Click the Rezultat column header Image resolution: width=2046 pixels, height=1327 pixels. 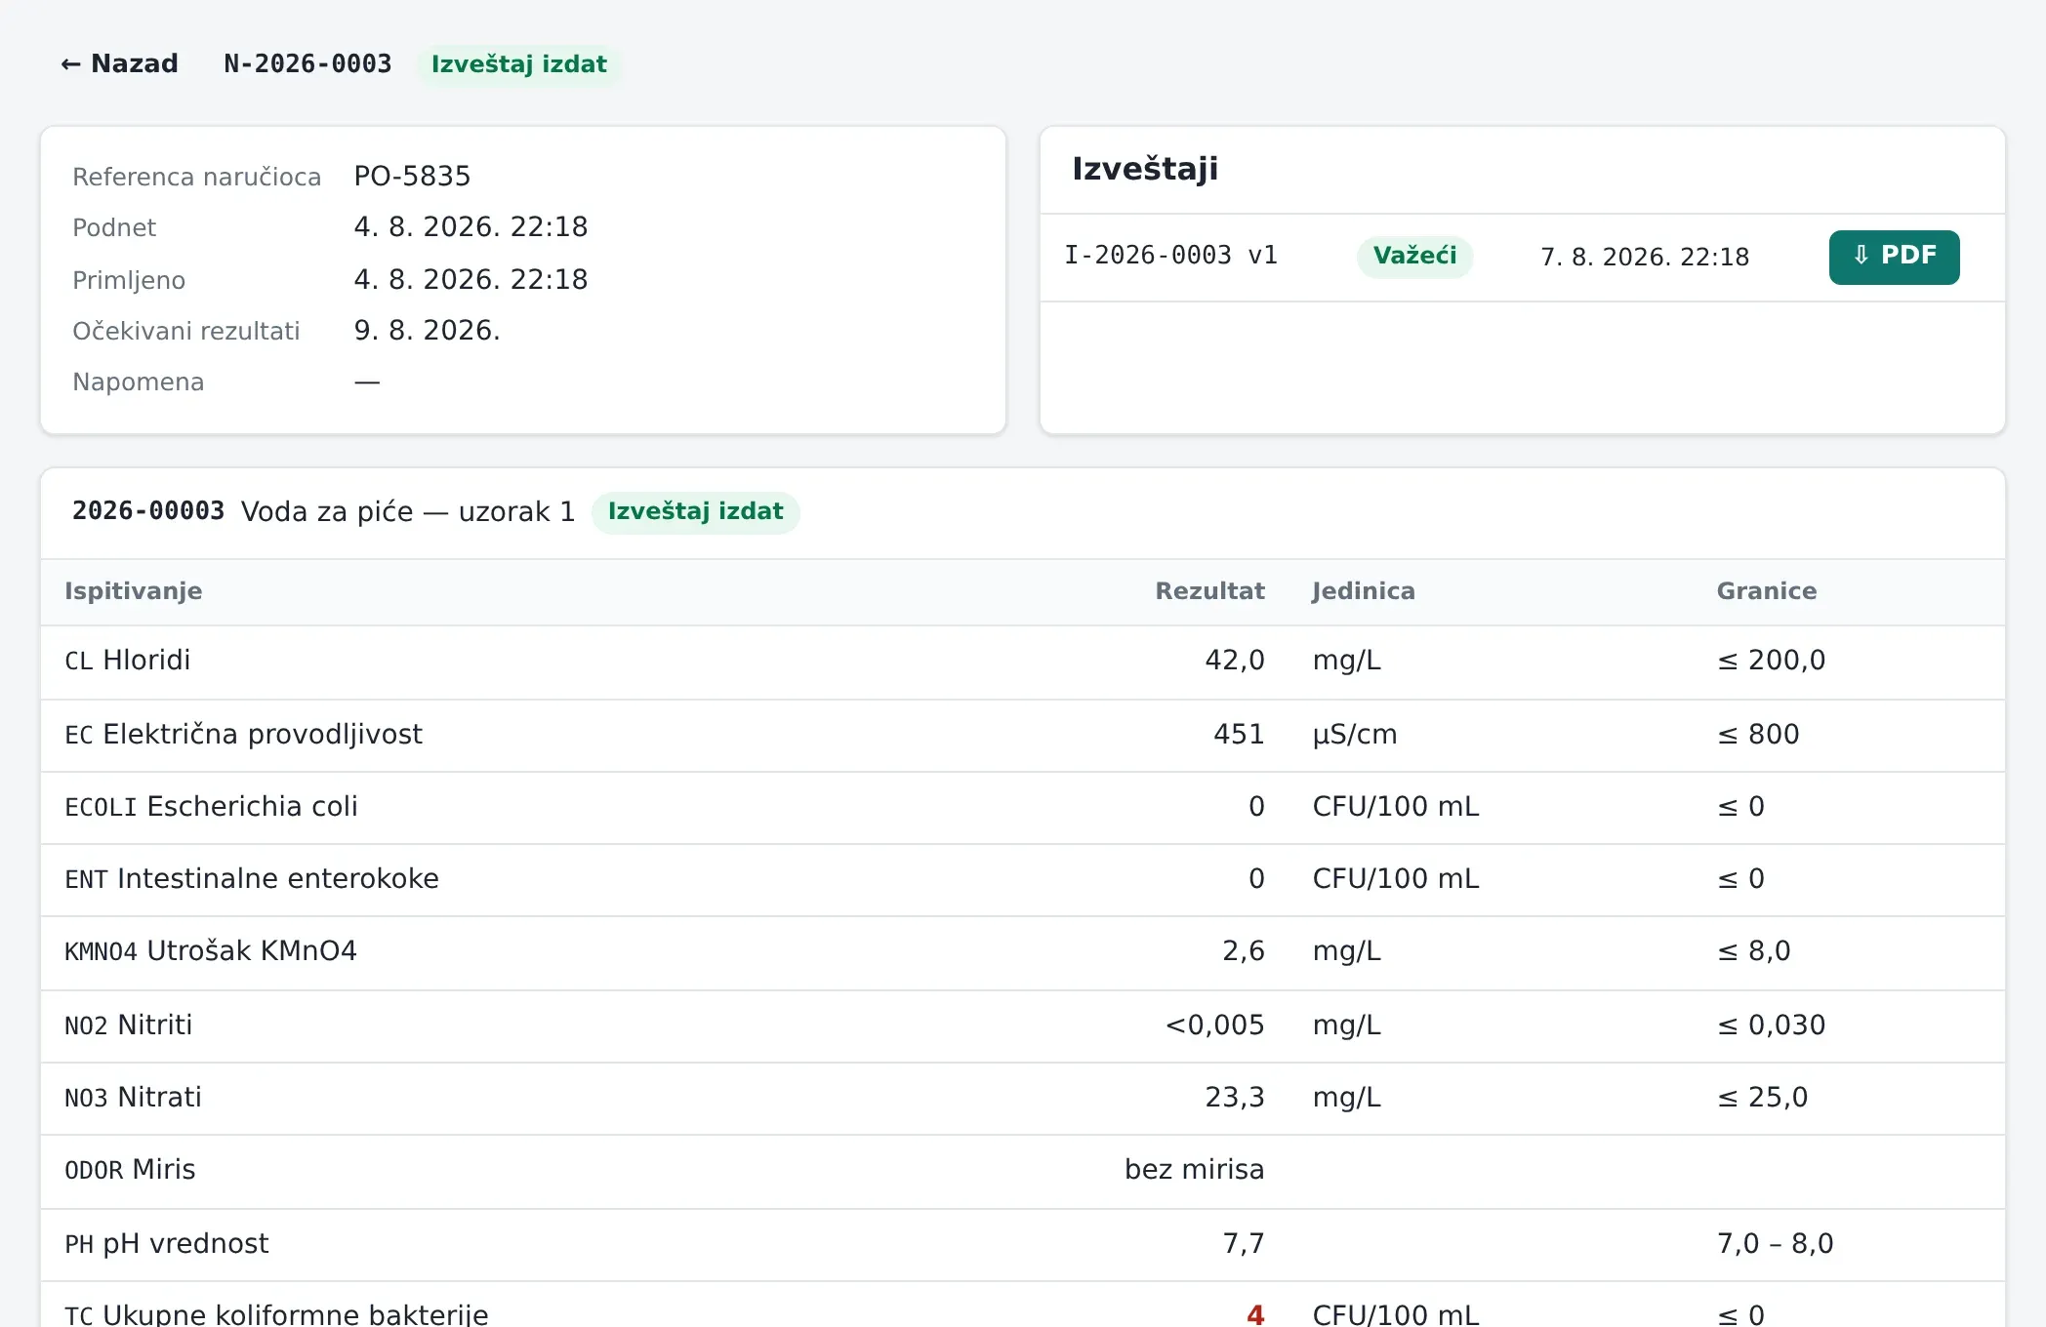pyautogui.click(x=1209, y=591)
